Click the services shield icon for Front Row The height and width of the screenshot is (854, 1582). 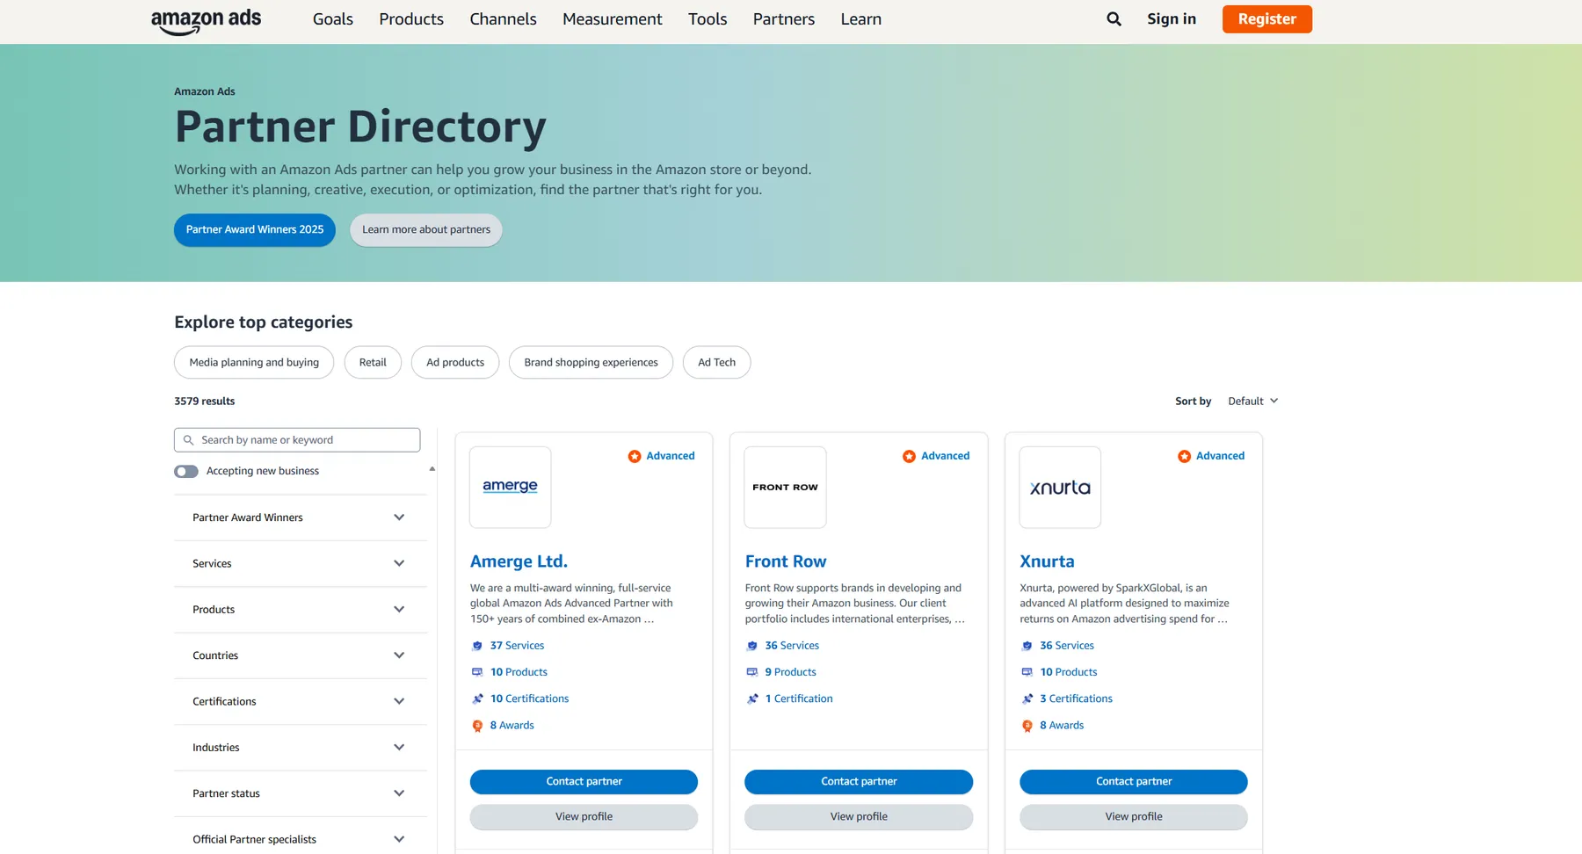click(x=752, y=646)
